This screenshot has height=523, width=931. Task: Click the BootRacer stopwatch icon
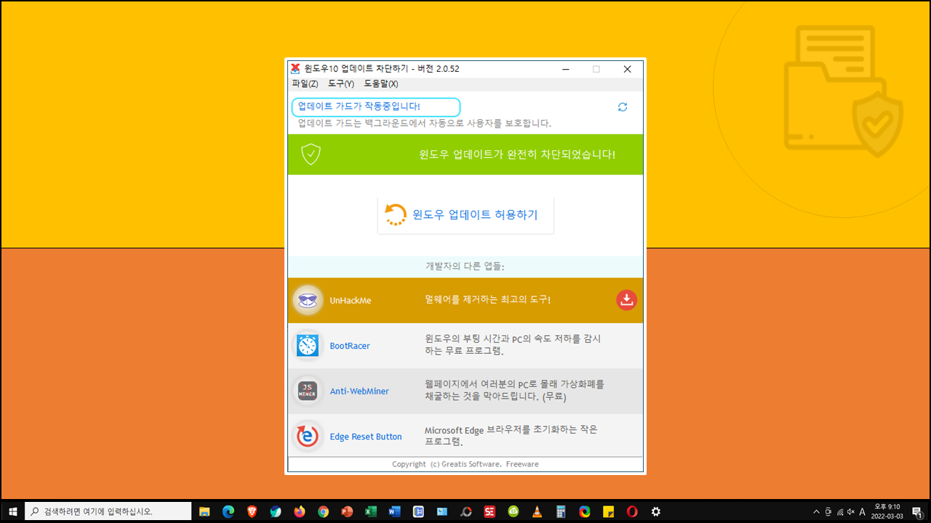[x=308, y=346]
